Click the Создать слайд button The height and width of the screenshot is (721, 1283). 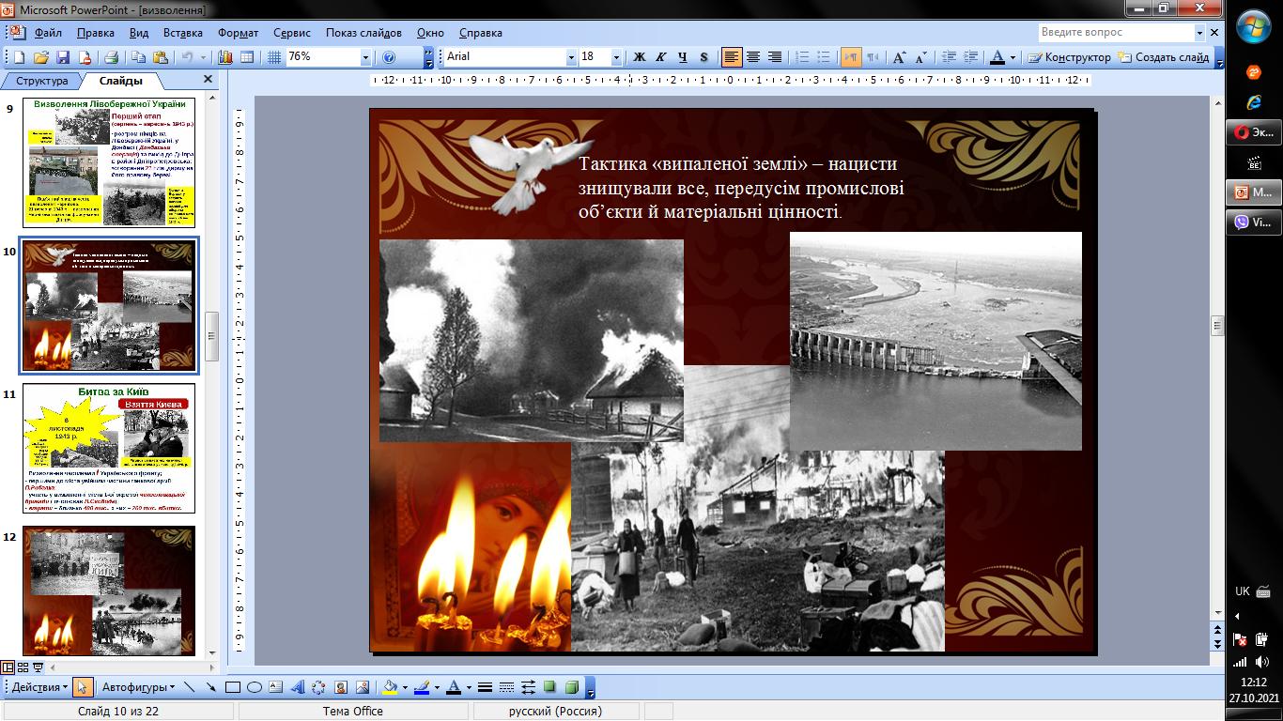coord(1164,57)
